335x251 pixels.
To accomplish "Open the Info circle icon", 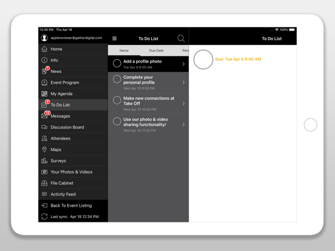I will click(x=44, y=60).
